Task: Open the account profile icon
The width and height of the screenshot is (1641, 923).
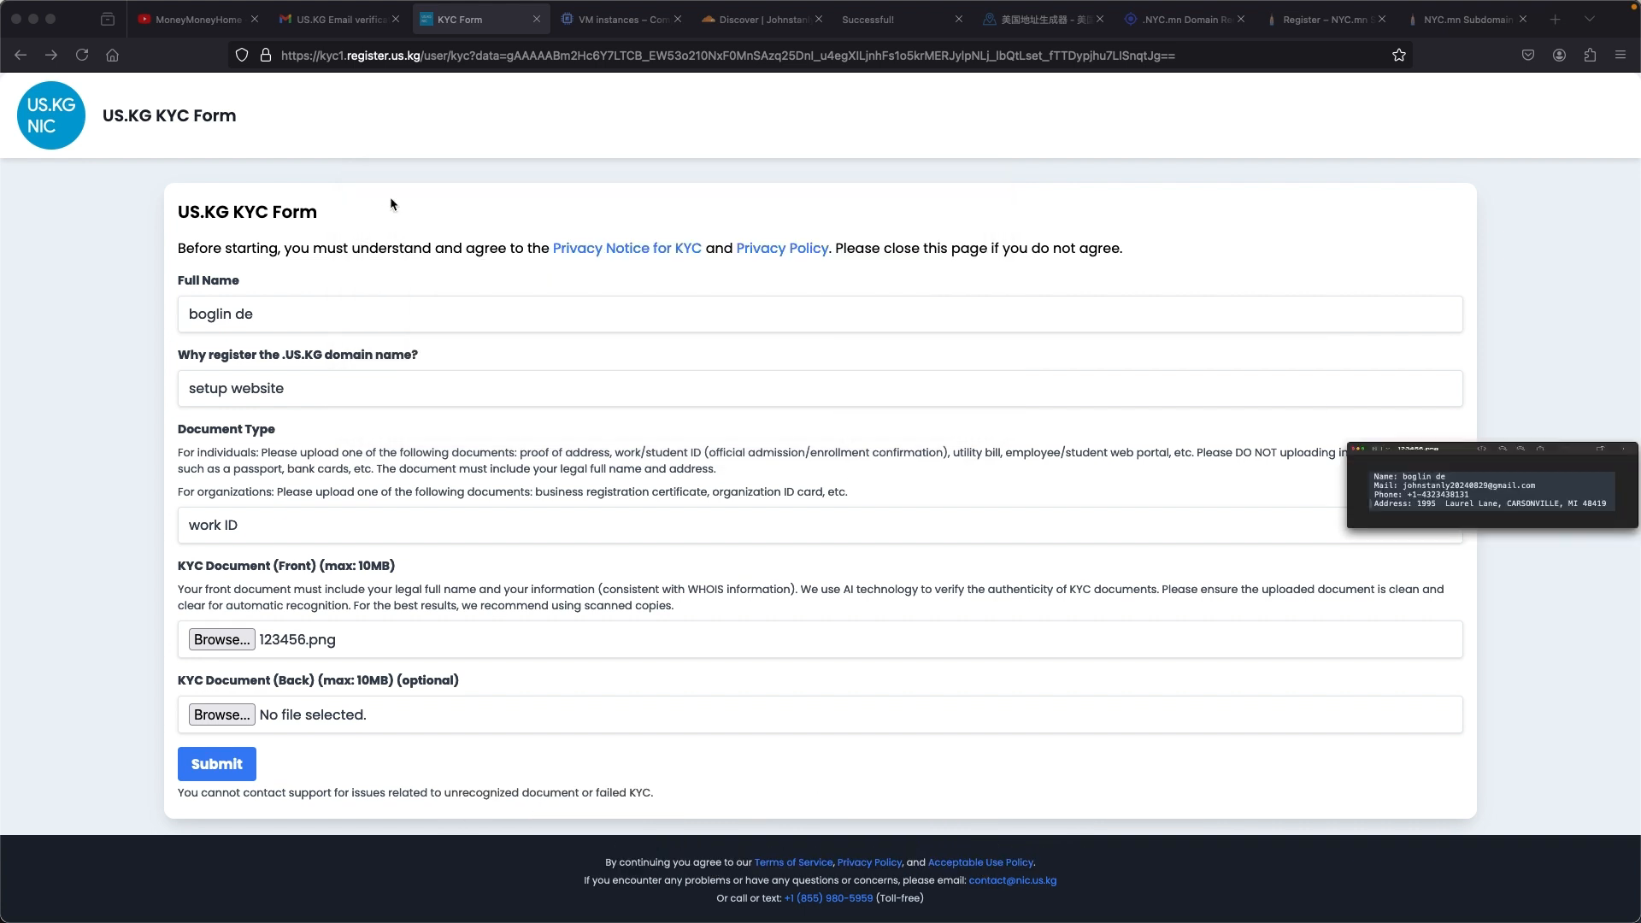Action: (x=1559, y=56)
